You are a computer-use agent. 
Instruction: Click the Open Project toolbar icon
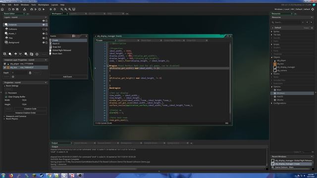click(x=13, y=9)
